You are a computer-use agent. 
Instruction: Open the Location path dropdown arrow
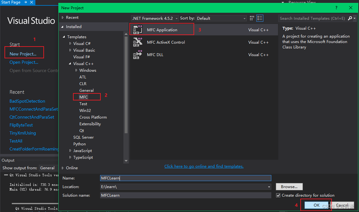coord(269,187)
